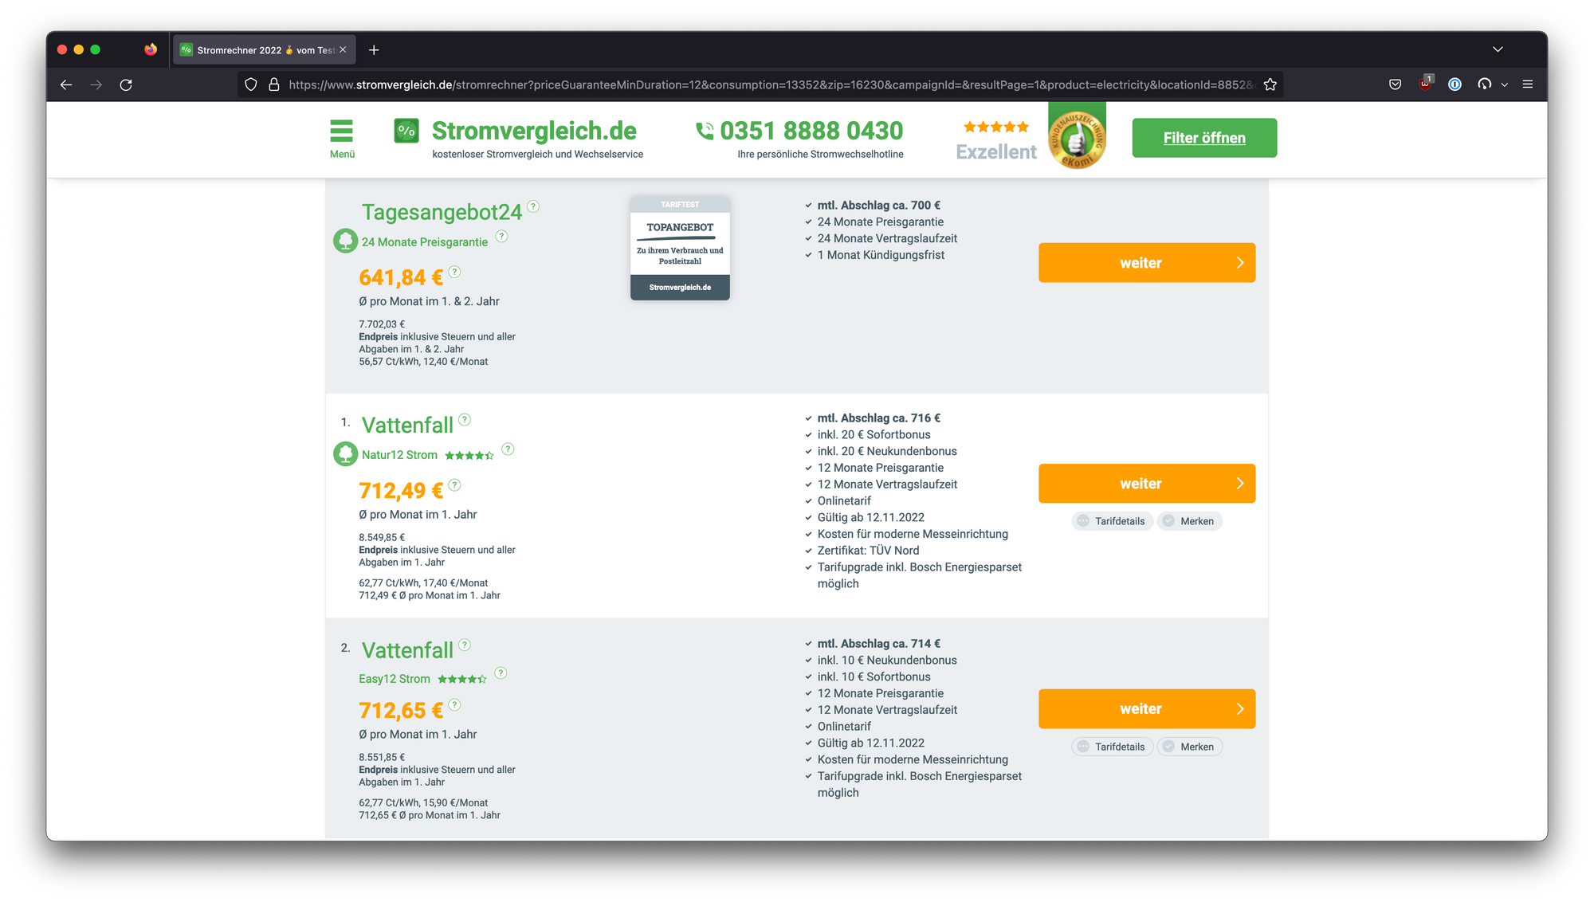Click tracking protection shield in address bar
The image size is (1594, 902).
click(x=251, y=84)
